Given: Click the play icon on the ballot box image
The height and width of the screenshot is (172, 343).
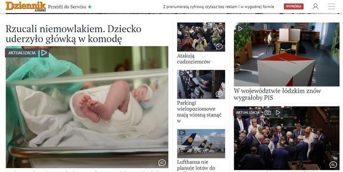Looking at the screenshot, I should [240, 28].
